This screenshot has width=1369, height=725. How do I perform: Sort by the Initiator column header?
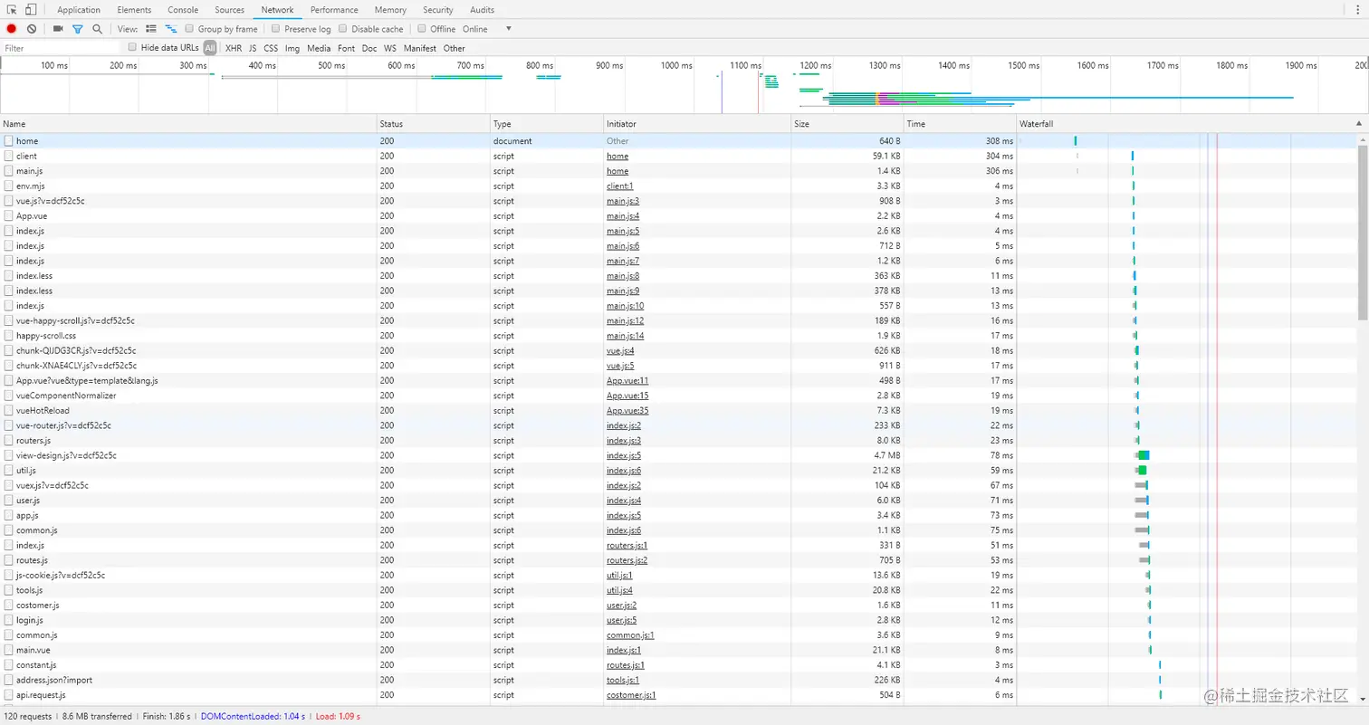pyautogui.click(x=697, y=123)
